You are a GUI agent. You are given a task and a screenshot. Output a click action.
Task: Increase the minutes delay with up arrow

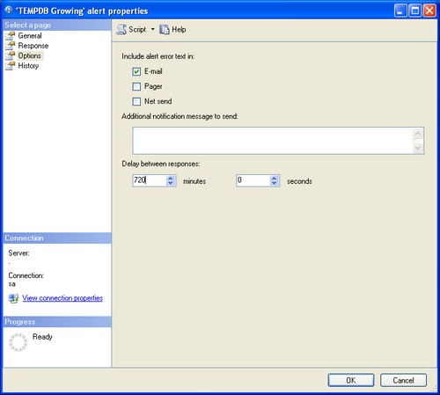171,178
